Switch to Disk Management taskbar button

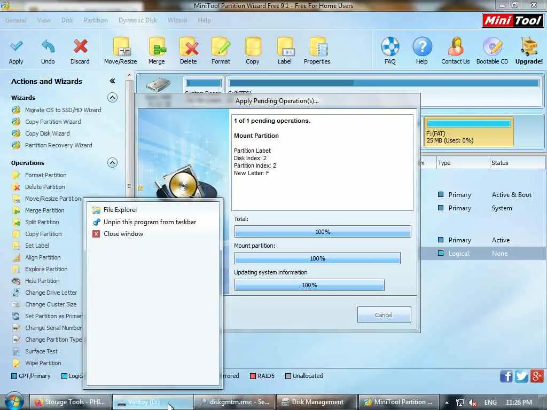(x=316, y=402)
